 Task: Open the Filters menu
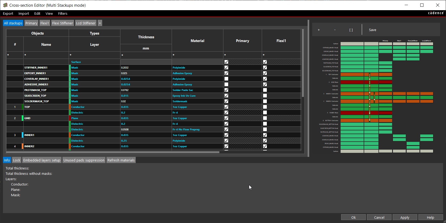(63, 13)
